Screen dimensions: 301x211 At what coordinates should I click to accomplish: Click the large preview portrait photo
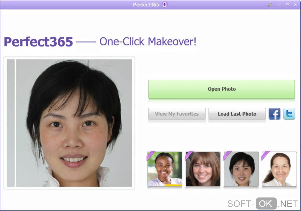[69, 123]
